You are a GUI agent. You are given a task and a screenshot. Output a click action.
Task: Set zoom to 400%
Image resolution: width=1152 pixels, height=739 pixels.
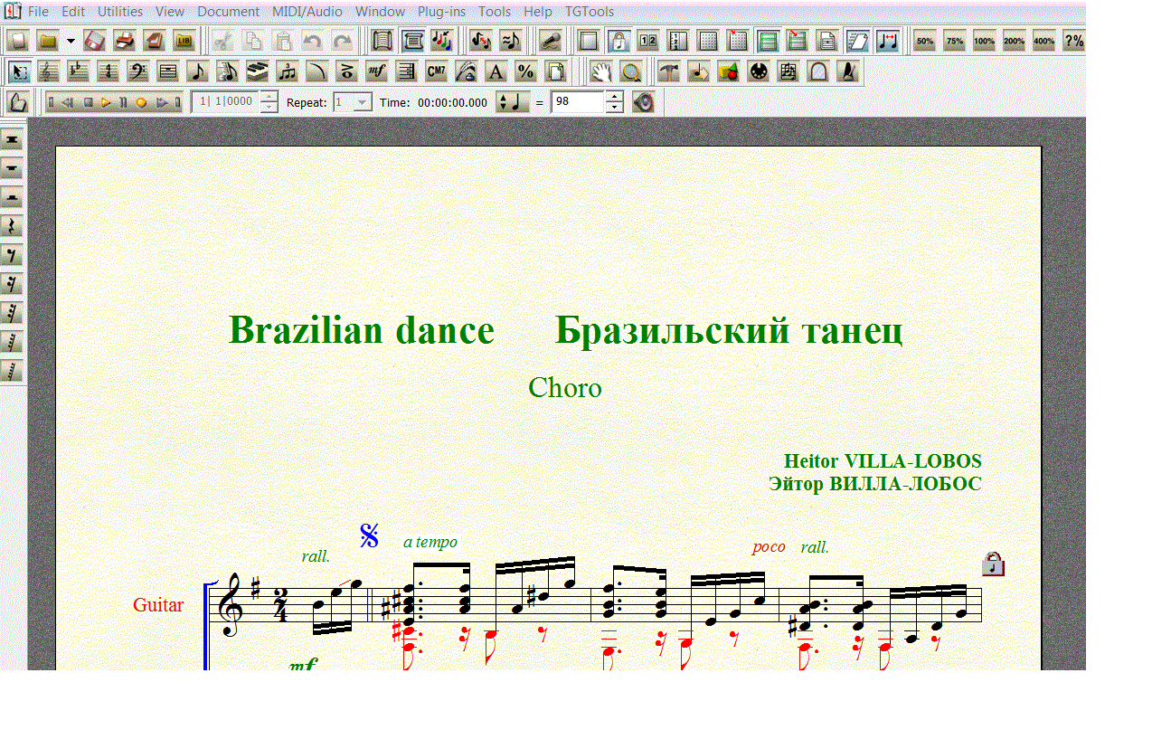click(1043, 41)
